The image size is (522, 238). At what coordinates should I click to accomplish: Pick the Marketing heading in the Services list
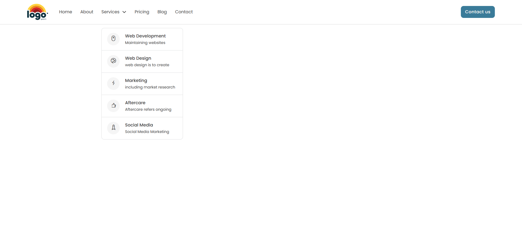pyautogui.click(x=136, y=80)
